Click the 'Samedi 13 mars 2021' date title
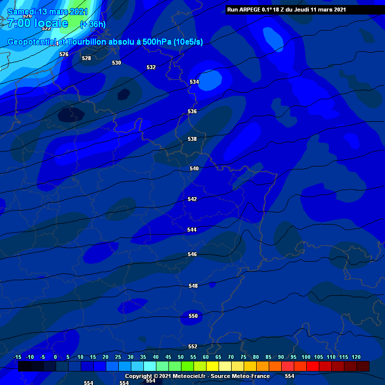 (48, 12)
